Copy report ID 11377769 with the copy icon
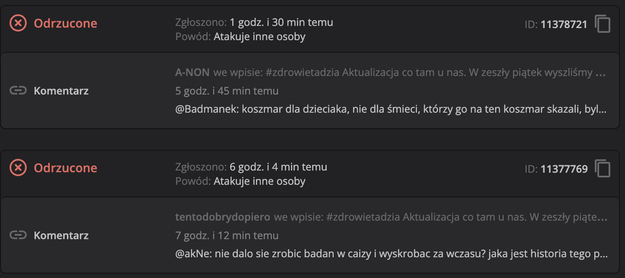625x278 pixels. point(603,169)
